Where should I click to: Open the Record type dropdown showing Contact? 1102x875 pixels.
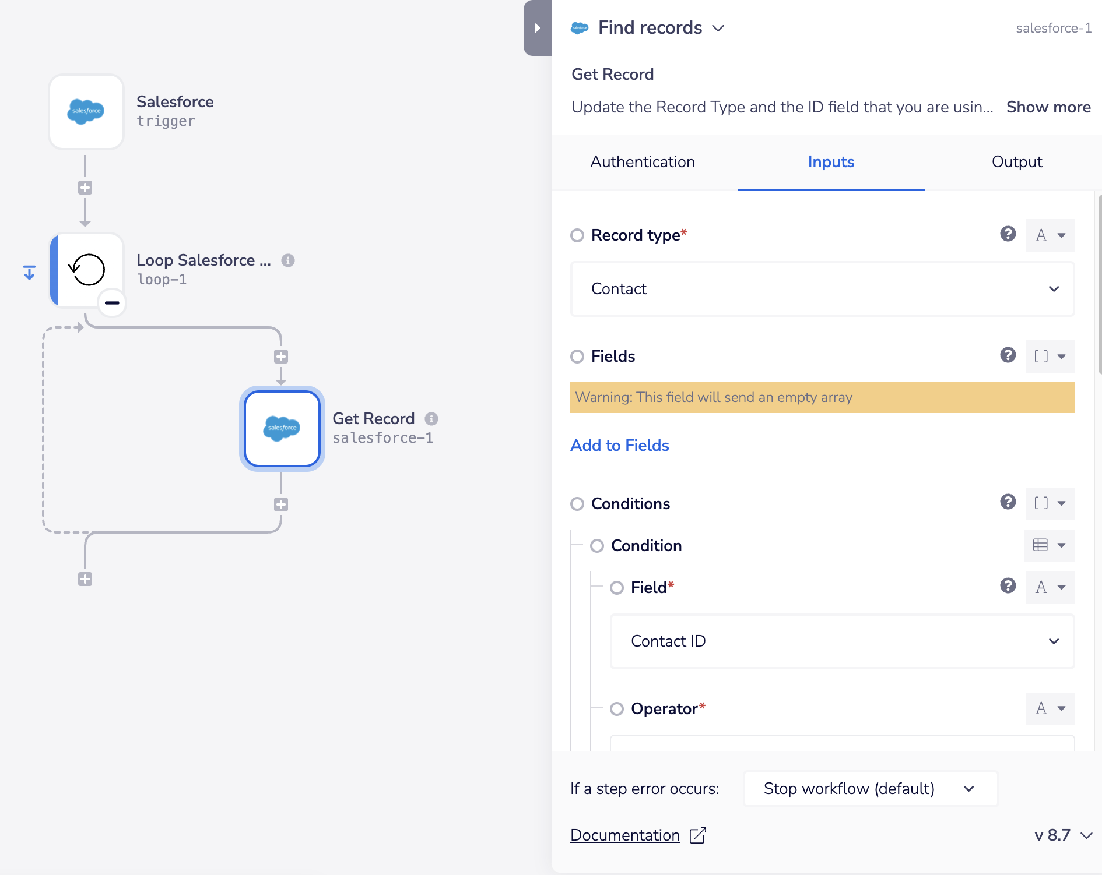coord(822,289)
